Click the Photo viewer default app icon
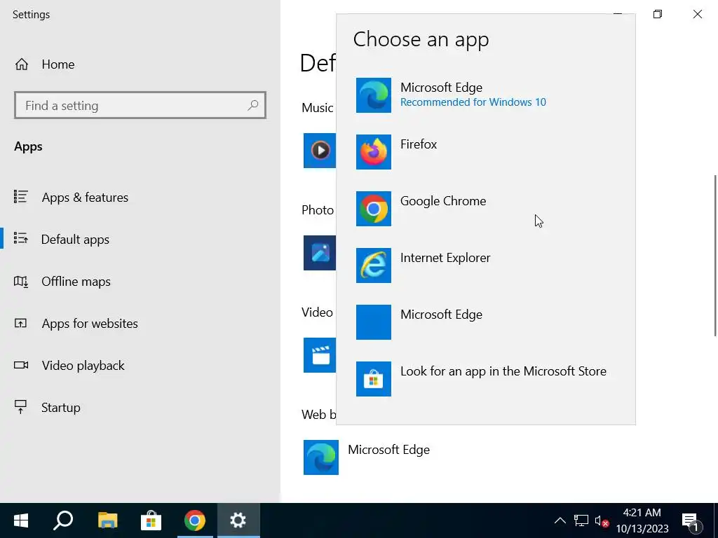 pyautogui.click(x=320, y=253)
